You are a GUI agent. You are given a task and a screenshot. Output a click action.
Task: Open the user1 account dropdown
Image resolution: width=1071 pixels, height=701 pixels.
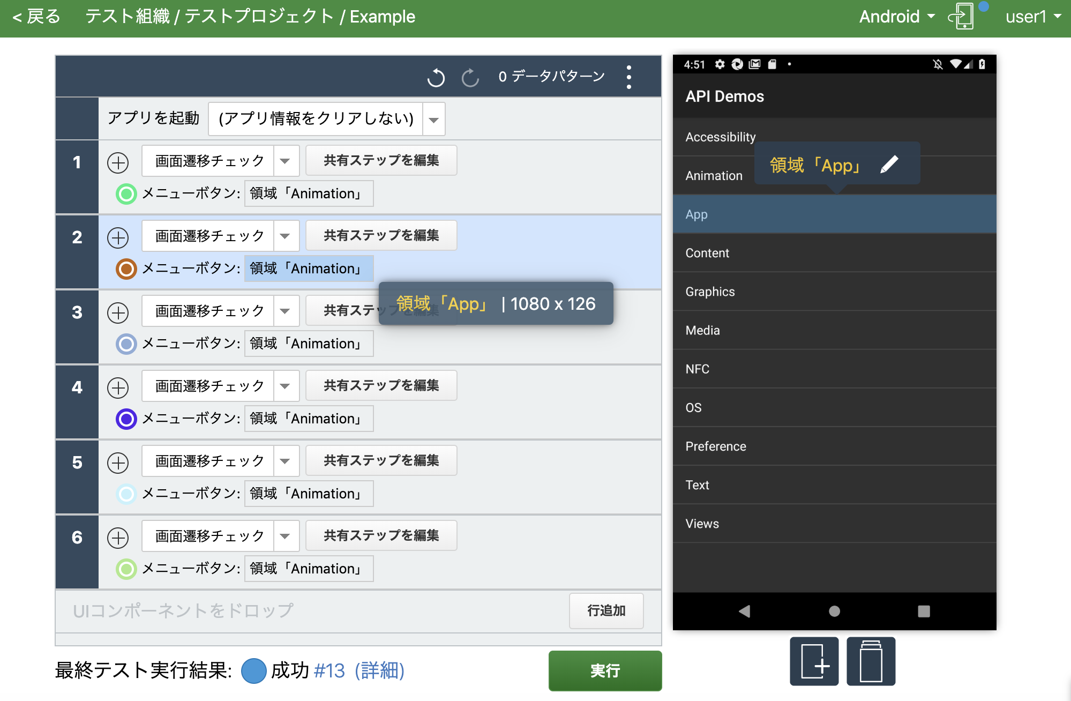(x=1033, y=17)
